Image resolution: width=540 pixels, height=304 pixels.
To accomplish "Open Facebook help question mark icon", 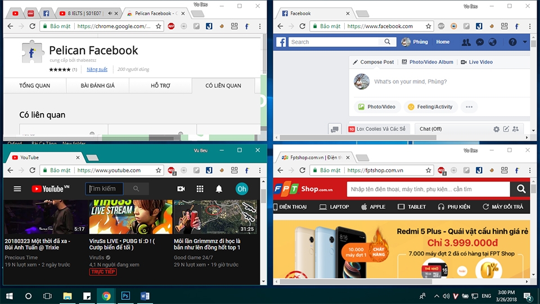I will 512,42.
